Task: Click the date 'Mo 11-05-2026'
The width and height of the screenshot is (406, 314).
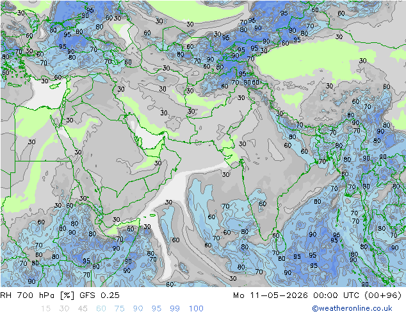Action: coord(270,295)
